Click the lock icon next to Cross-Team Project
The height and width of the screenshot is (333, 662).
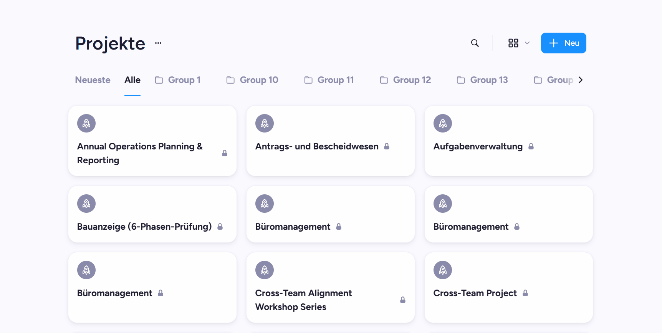coord(525,293)
